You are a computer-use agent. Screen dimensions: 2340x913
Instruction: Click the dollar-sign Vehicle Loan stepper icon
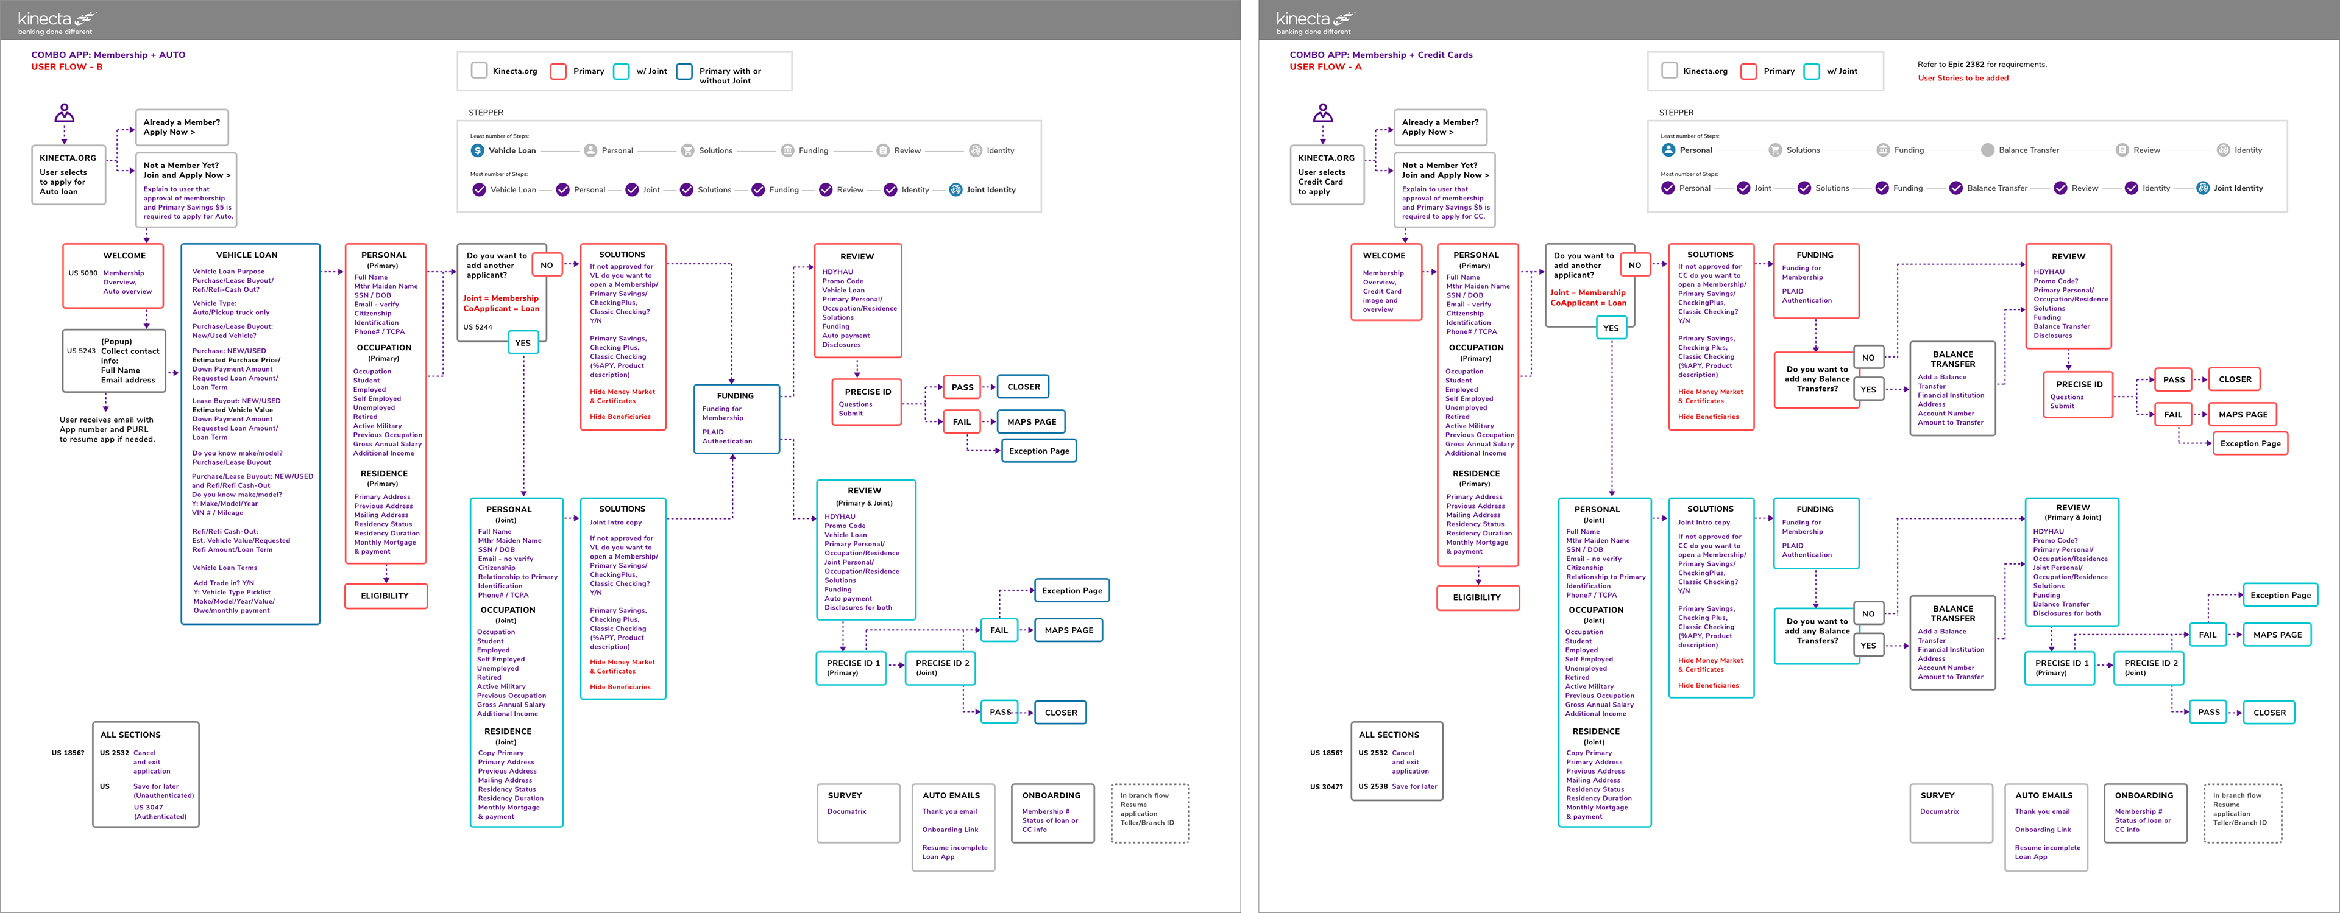(478, 150)
